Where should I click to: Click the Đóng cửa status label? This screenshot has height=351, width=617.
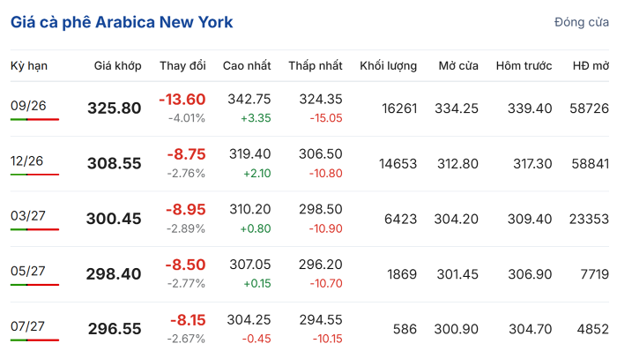point(581,22)
